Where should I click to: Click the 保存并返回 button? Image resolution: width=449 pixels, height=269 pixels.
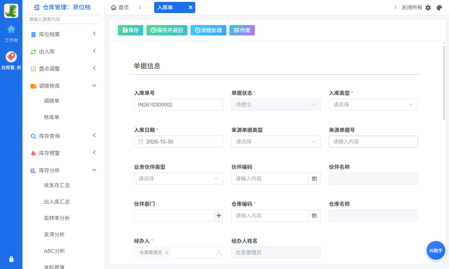167,30
